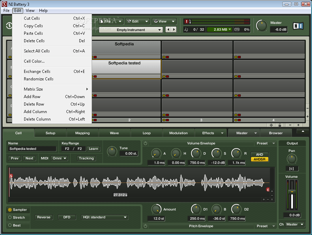Click the plus icon right of matrix

[x=308, y=116]
